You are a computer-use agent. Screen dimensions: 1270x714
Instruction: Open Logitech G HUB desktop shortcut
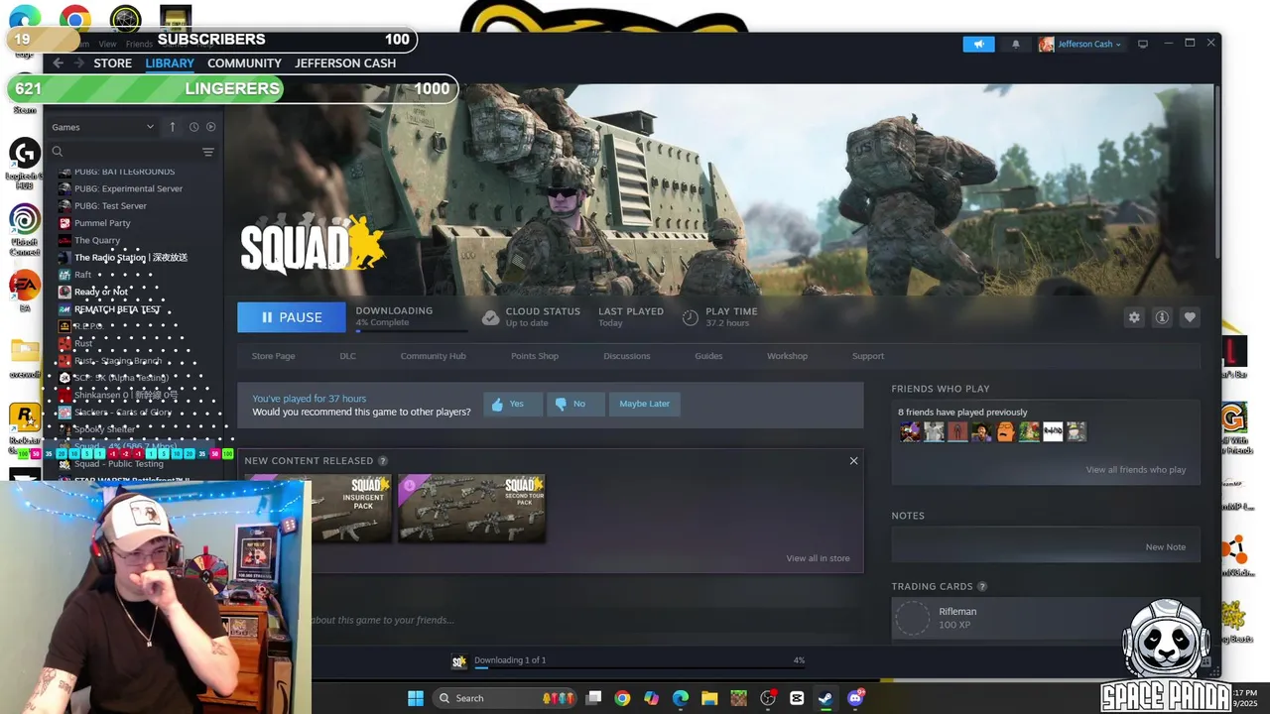pyautogui.click(x=25, y=162)
